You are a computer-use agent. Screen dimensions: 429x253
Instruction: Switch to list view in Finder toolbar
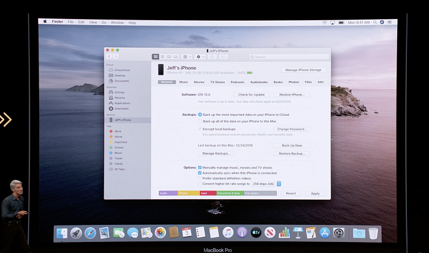(x=162, y=56)
